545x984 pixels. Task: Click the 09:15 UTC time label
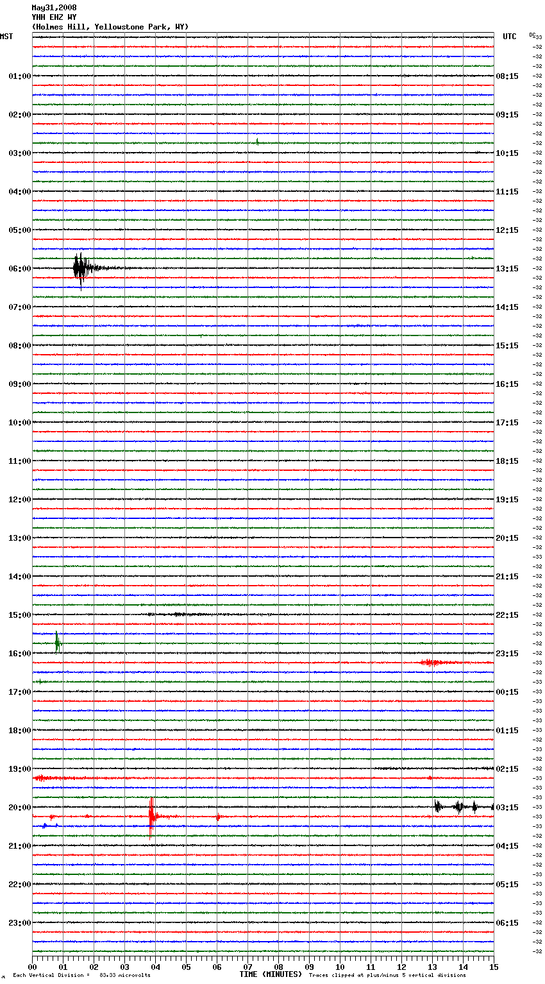click(x=507, y=115)
